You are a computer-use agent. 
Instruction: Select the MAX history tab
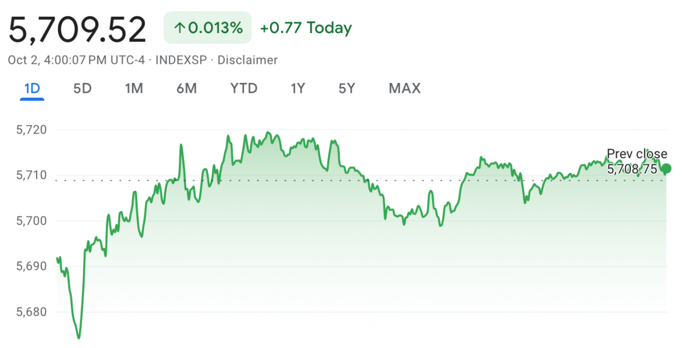point(404,88)
